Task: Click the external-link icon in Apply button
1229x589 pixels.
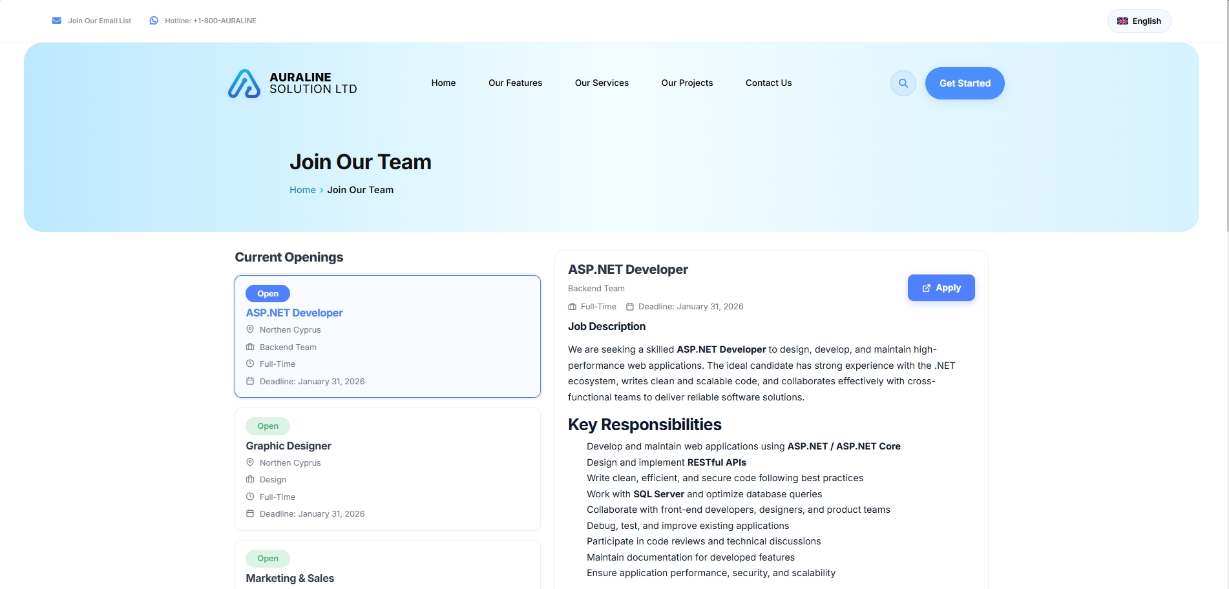Action: point(926,288)
